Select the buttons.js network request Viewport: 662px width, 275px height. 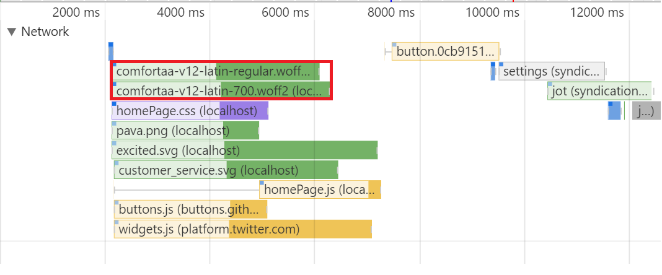click(x=190, y=210)
